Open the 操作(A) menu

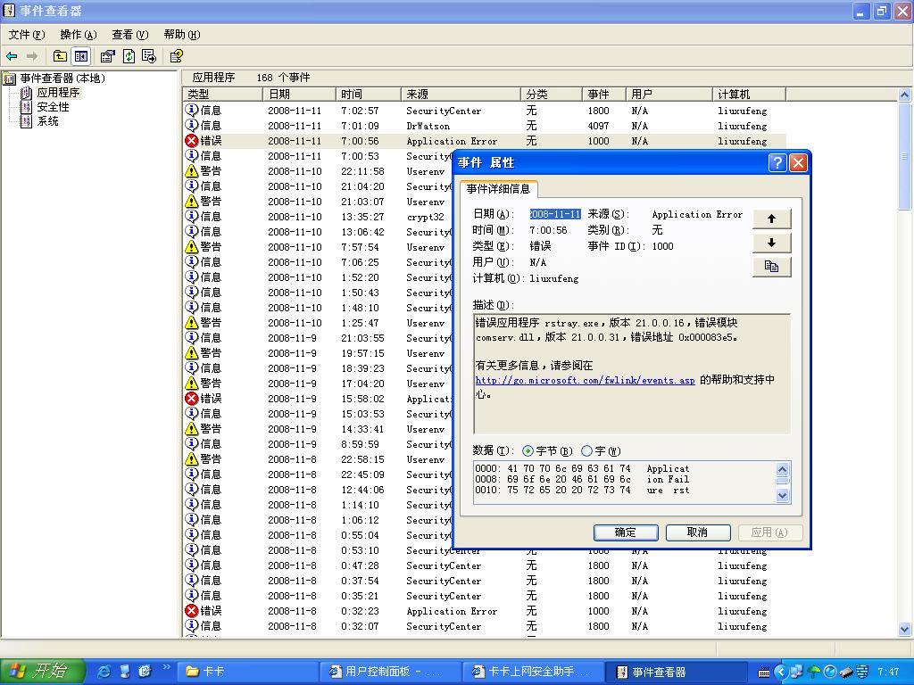(78, 35)
